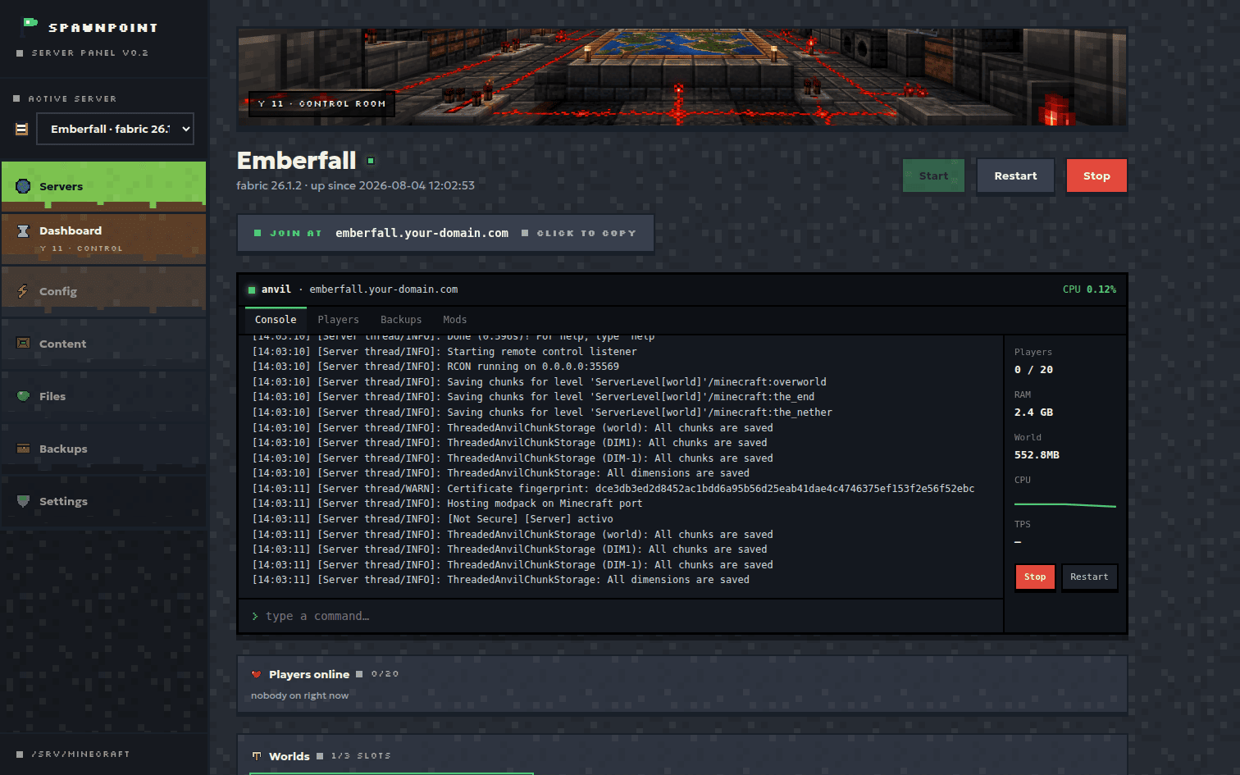Open the Config sidebar item
This screenshot has width=1240, height=775.
click(x=103, y=291)
